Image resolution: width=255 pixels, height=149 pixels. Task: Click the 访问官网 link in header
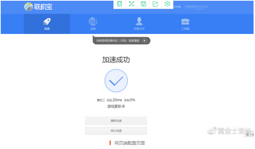point(177,7)
